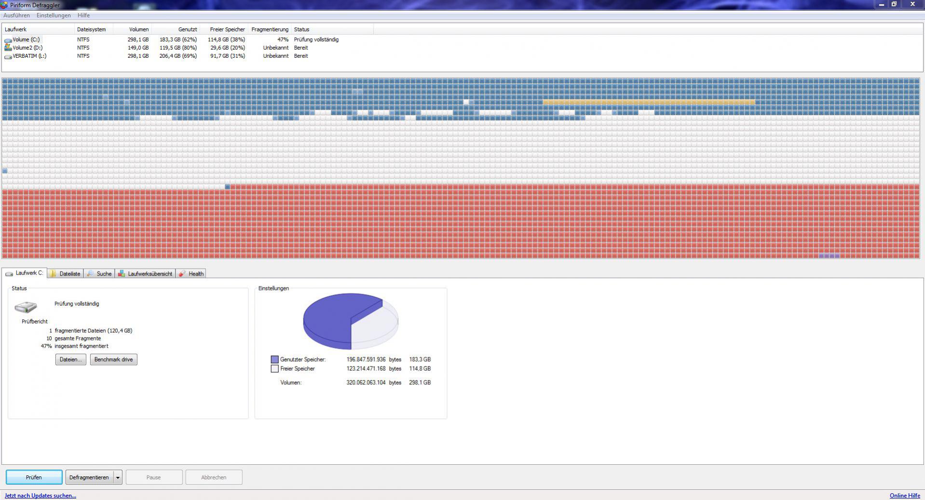
Task: Sort by the Genutzt column header
Action: tap(176, 29)
